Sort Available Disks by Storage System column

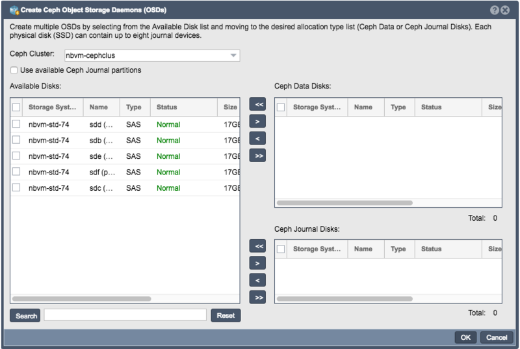click(x=53, y=107)
